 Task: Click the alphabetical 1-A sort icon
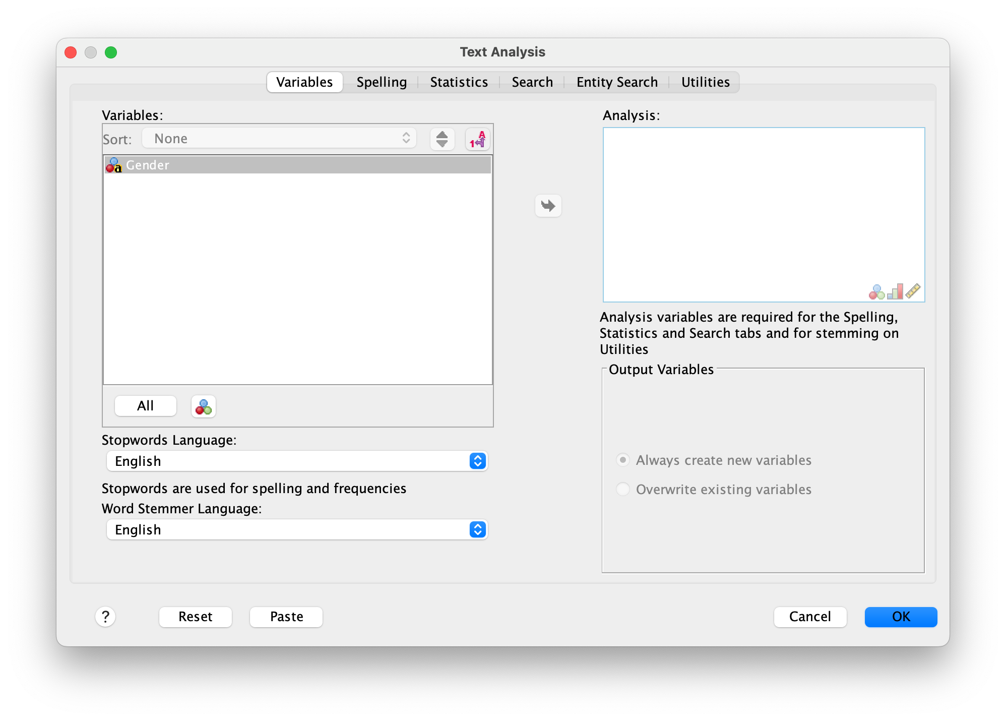tap(477, 139)
